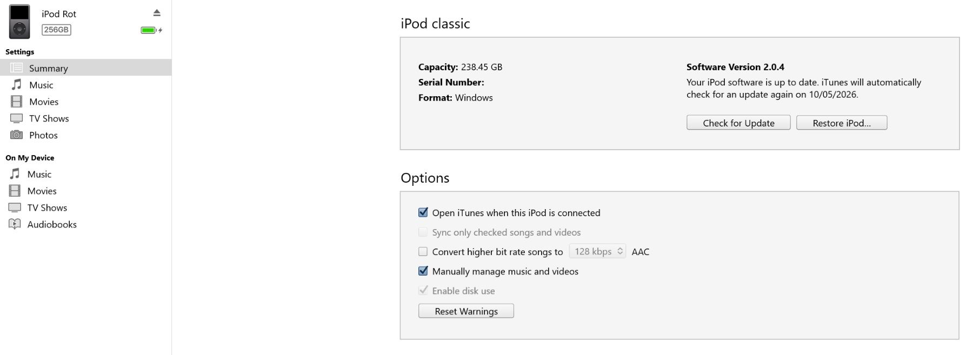The image size is (973, 355).
Task: Click the TV Shows icon under On My Device
Action: (x=15, y=207)
